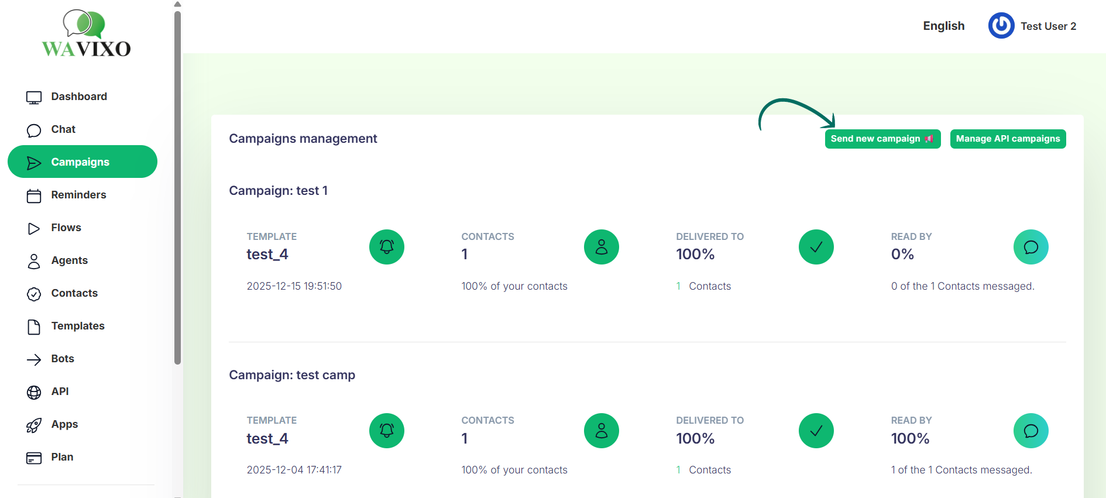The width and height of the screenshot is (1106, 498).
Task: Open the Chat section
Action: 63,129
